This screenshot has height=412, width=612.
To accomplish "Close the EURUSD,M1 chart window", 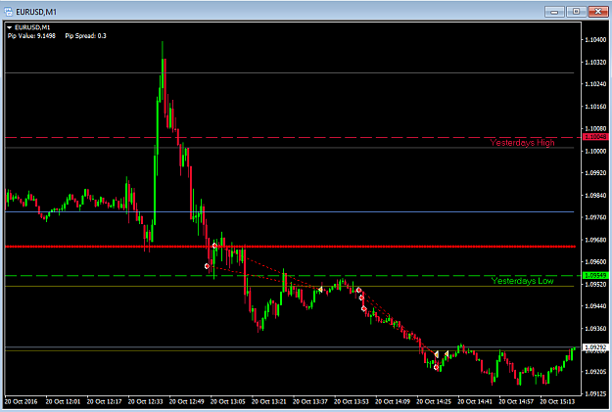I will coord(597,12).
